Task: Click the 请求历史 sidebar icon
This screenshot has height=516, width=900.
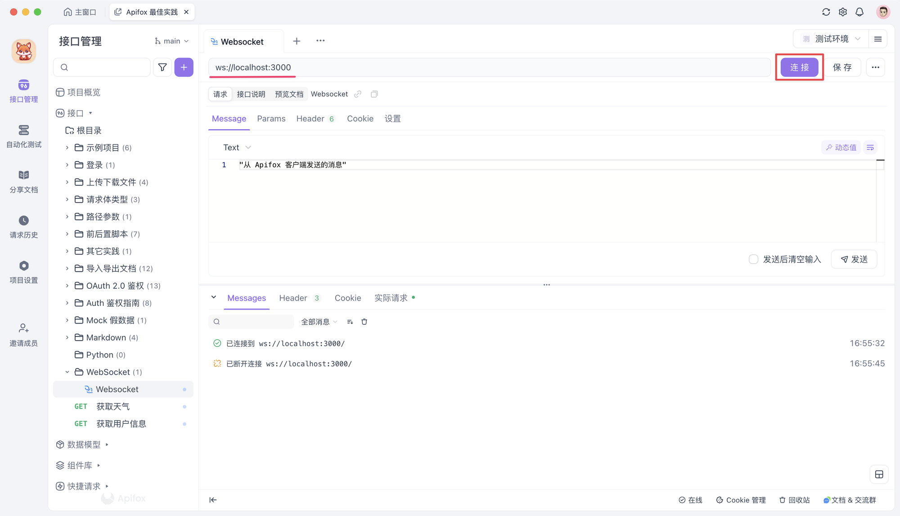Action: coord(23,226)
